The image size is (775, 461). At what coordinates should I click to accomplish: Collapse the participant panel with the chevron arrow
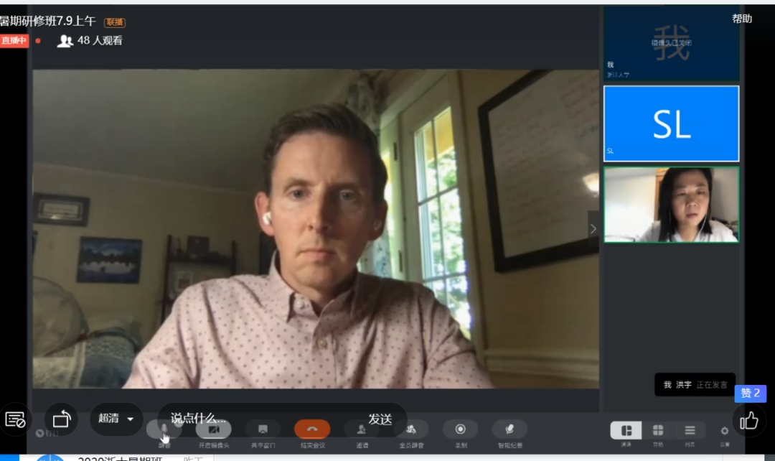[x=593, y=229]
